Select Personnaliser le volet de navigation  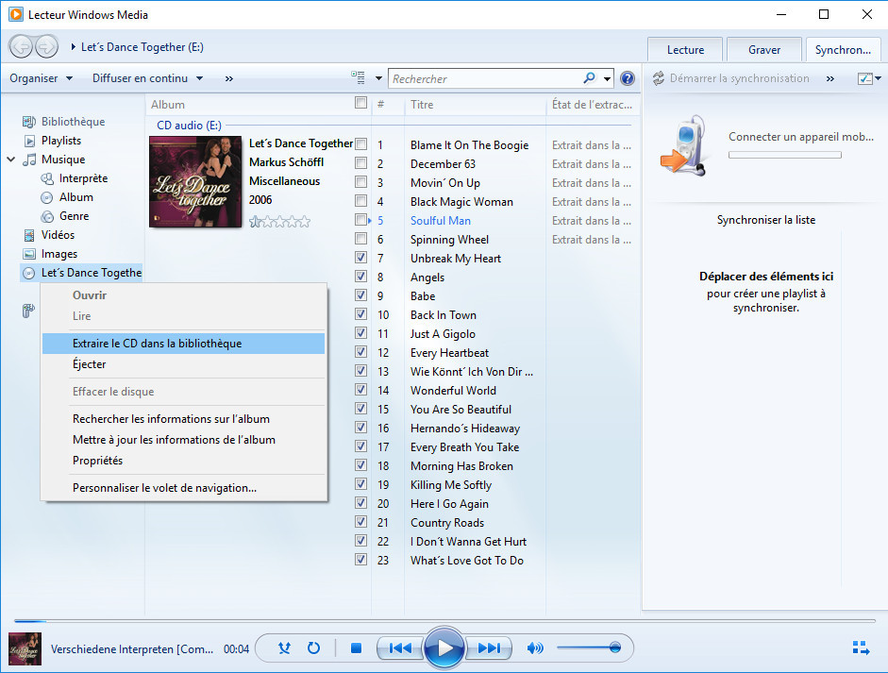click(x=183, y=488)
